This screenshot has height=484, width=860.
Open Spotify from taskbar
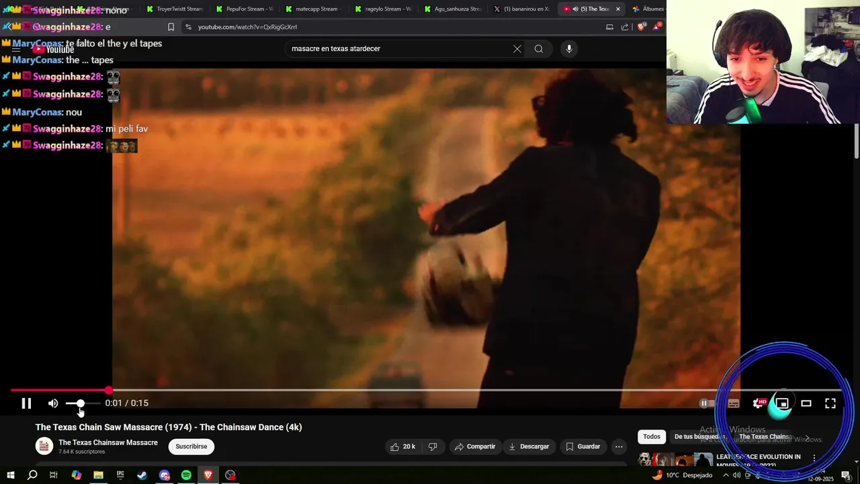click(x=186, y=475)
